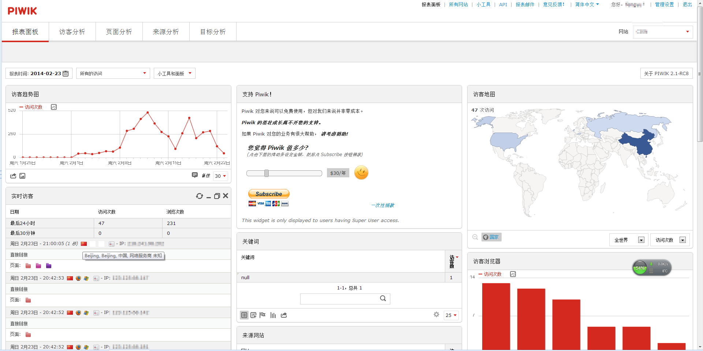Click 退出 logout link
The height and width of the screenshot is (351, 703).
click(x=687, y=4)
